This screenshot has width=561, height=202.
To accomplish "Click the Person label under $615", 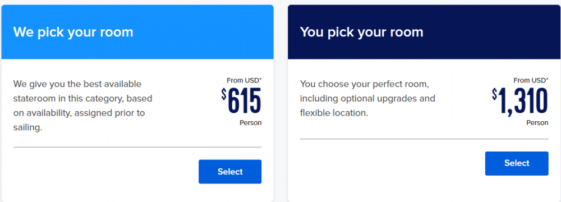I will tap(250, 123).
